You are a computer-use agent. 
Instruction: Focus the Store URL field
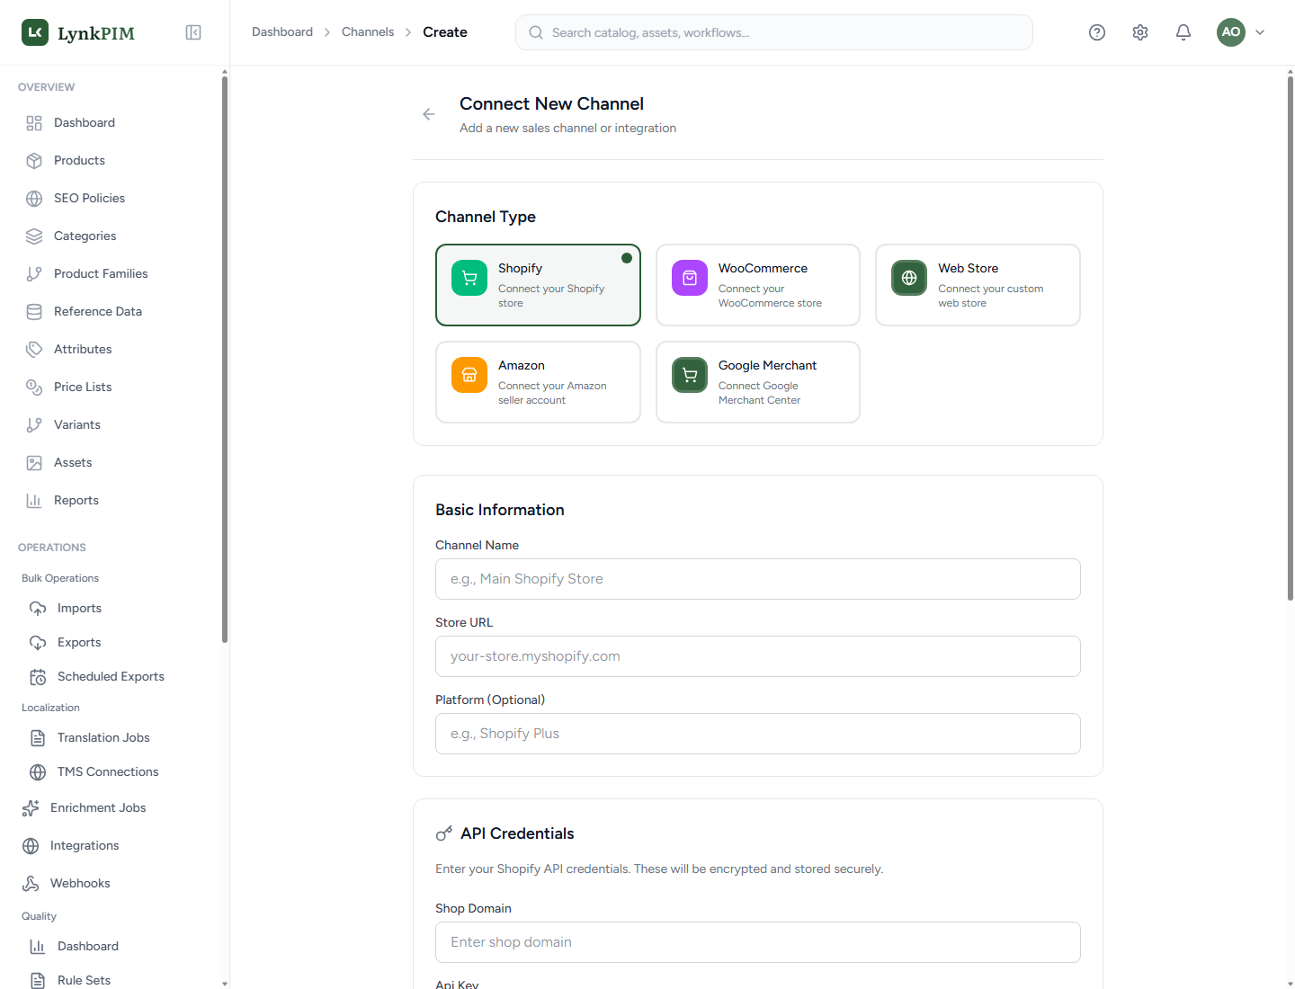point(758,656)
